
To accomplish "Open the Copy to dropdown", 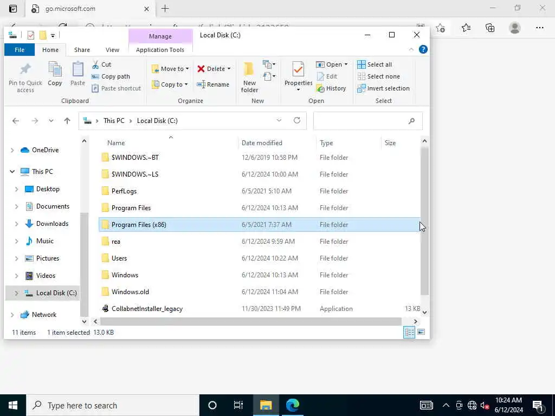I will click(170, 84).
